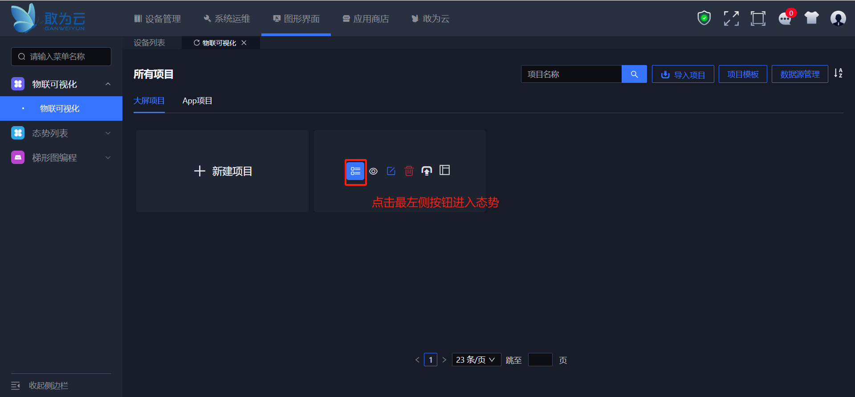Click the screen frame capture icon
855x397 pixels.
758,18
